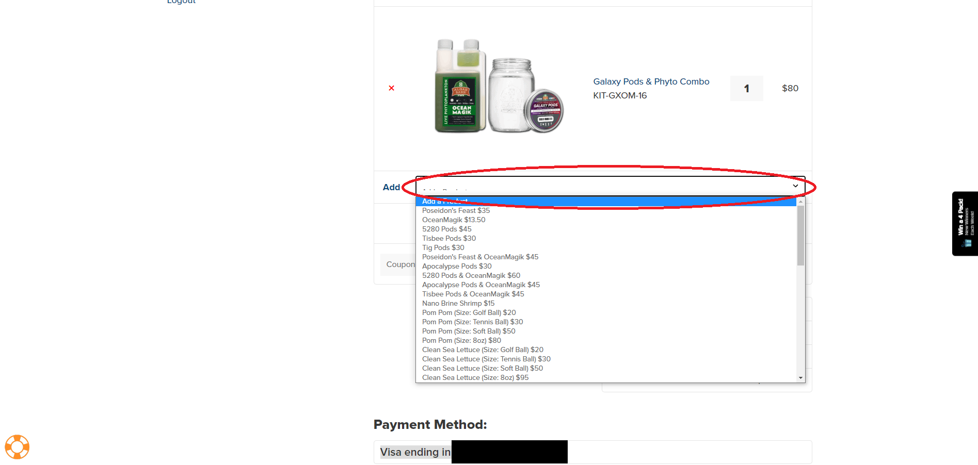Screen dimensions: 978x465
Task: Open the Win a 4 Pack side widget
Action: pyautogui.click(x=965, y=224)
